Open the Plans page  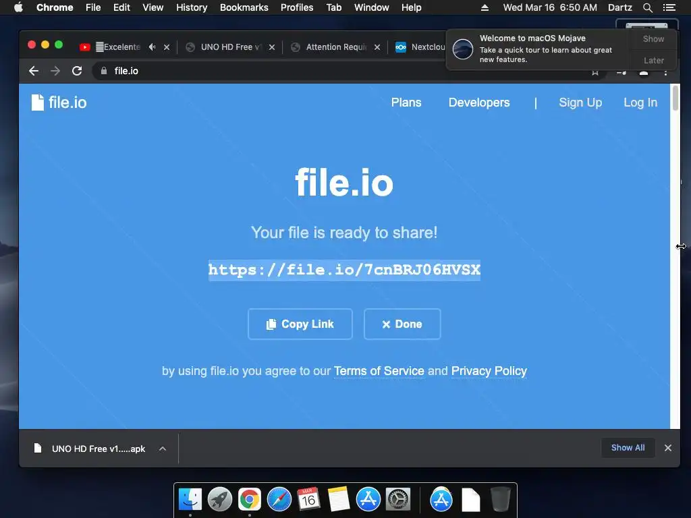[406, 103]
